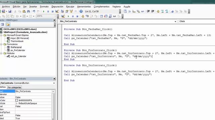The height and width of the screenshot is (120, 215).
Task: Open the Insertar menu
Action: tap(33, 7)
